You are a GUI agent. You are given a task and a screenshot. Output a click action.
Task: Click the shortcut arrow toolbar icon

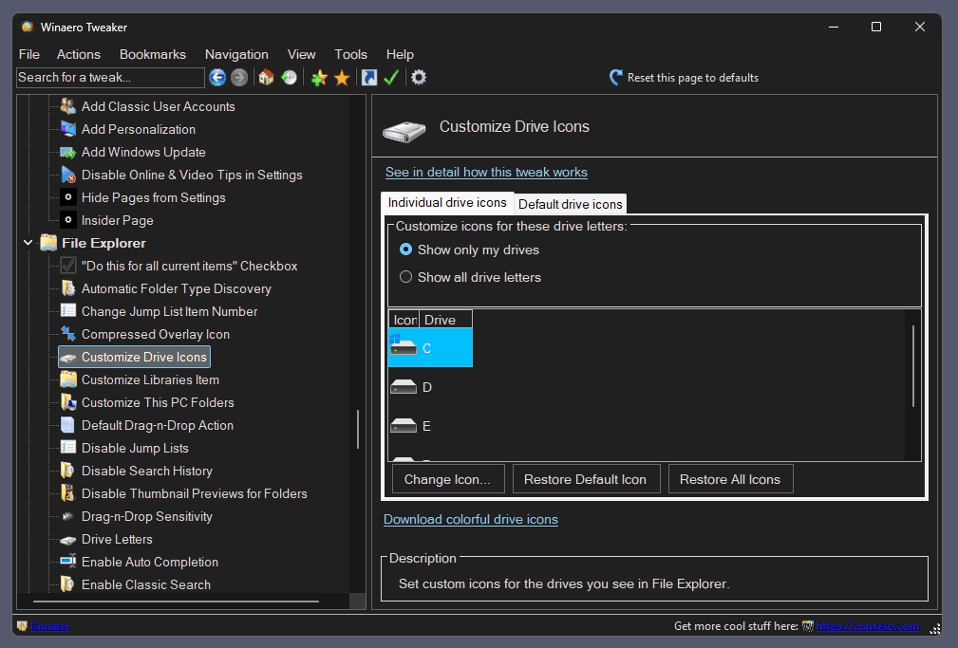pyautogui.click(x=369, y=78)
